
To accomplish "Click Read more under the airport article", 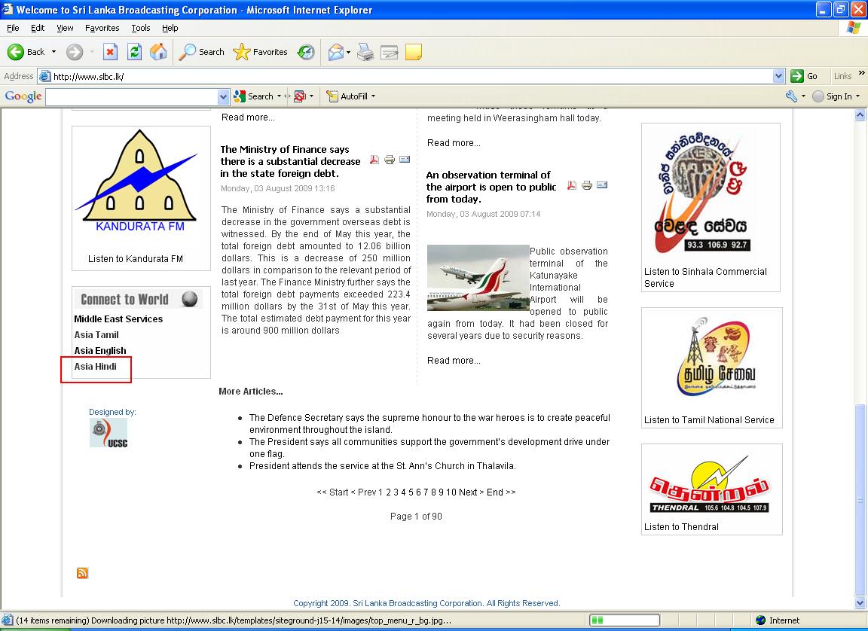I will pyautogui.click(x=454, y=361).
